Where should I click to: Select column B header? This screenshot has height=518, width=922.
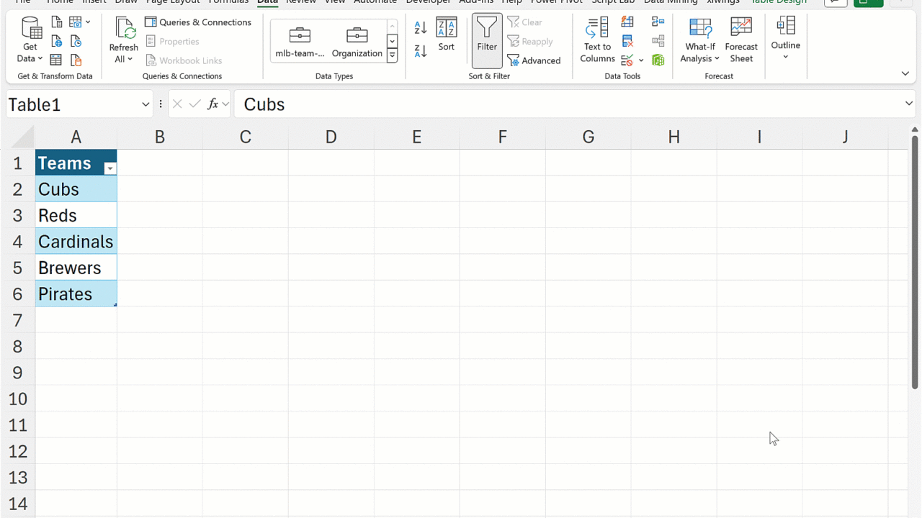[x=160, y=137]
